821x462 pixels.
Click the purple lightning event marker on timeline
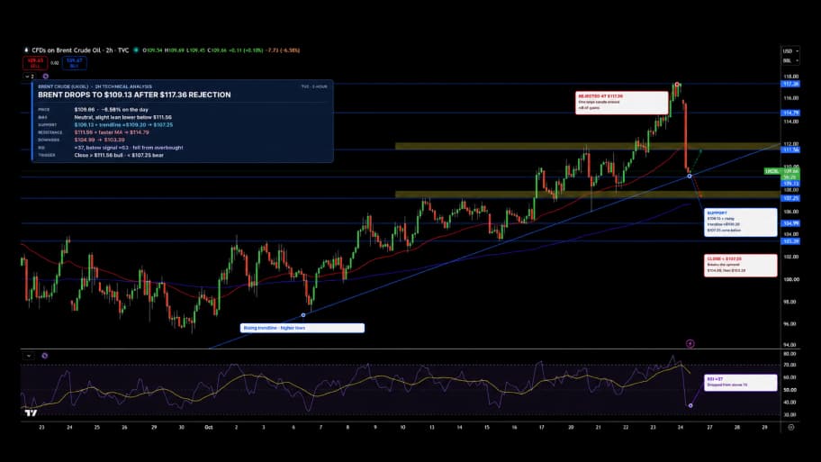pos(690,344)
